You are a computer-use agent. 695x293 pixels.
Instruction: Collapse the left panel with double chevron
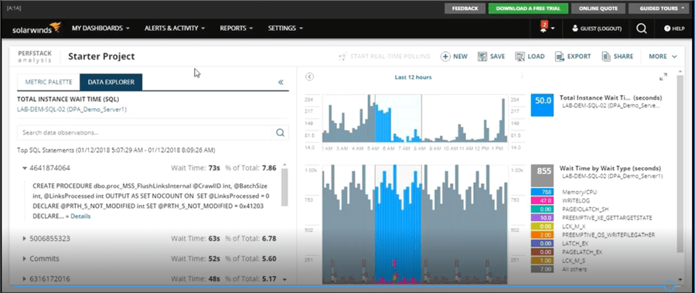pos(281,82)
